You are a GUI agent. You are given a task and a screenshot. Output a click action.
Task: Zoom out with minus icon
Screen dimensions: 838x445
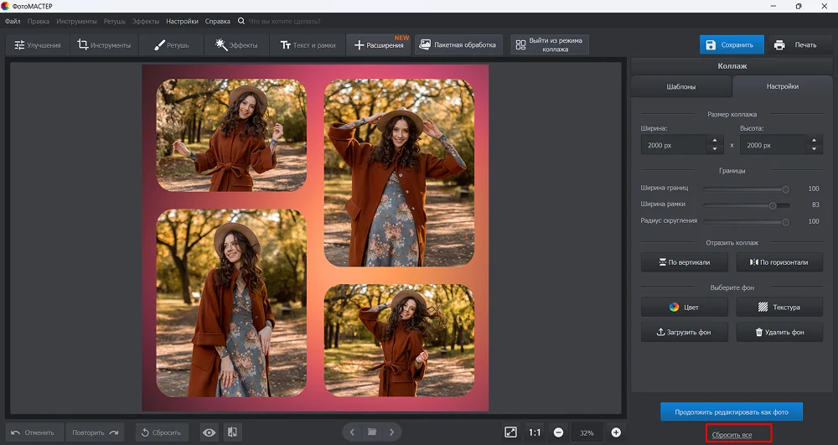[558, 432]
